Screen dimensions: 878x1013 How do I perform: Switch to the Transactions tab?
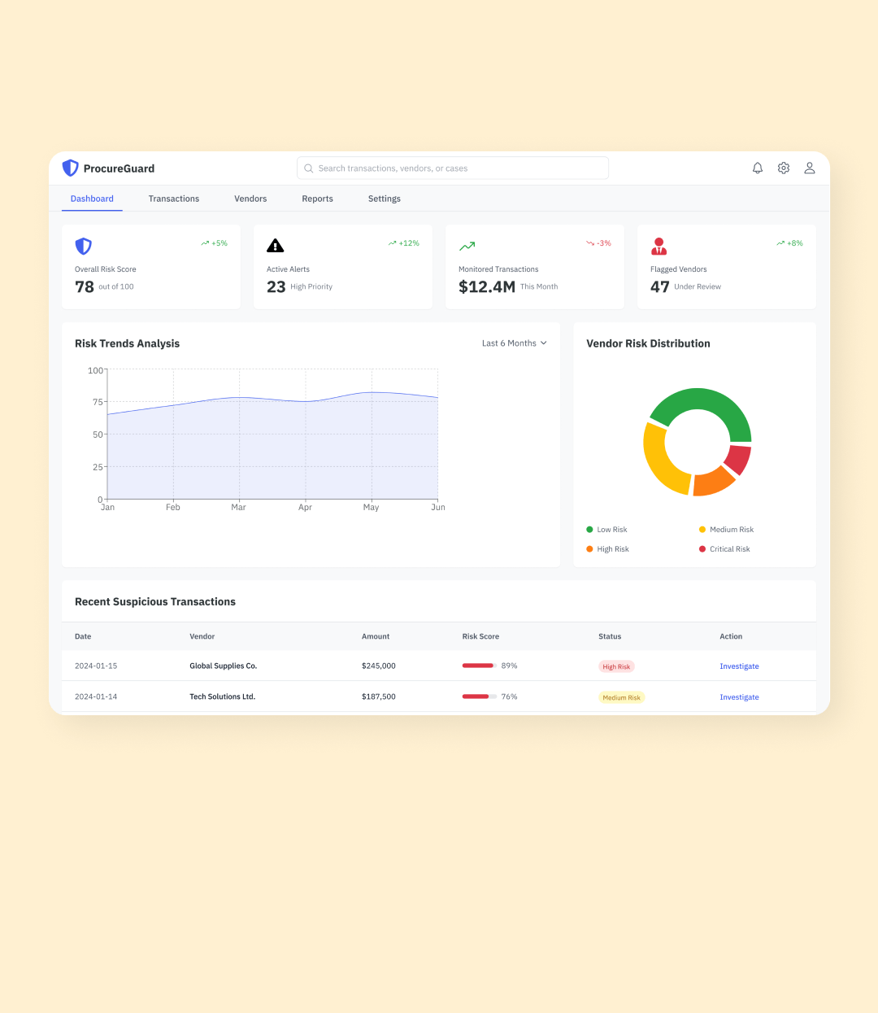(x=174, y=199)
